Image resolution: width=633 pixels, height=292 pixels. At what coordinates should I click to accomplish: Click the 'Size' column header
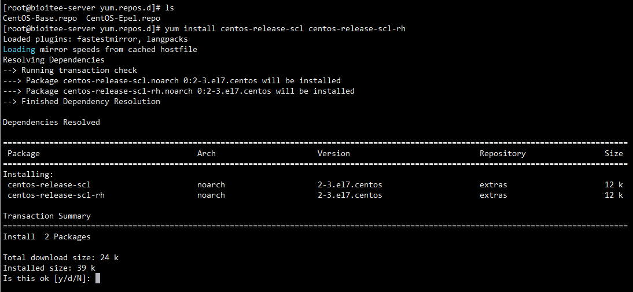click(614, 154)
